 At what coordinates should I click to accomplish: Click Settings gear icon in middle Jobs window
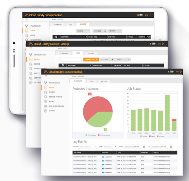[x=31, y=83]
